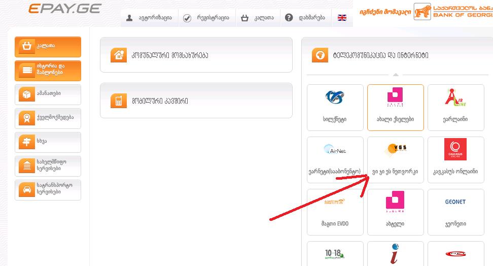Image resolution: width=493 pixels, height=266 pixels.
Task: Click the server icon beside ისტორია და შაბლონები
Action: point(27,70)
